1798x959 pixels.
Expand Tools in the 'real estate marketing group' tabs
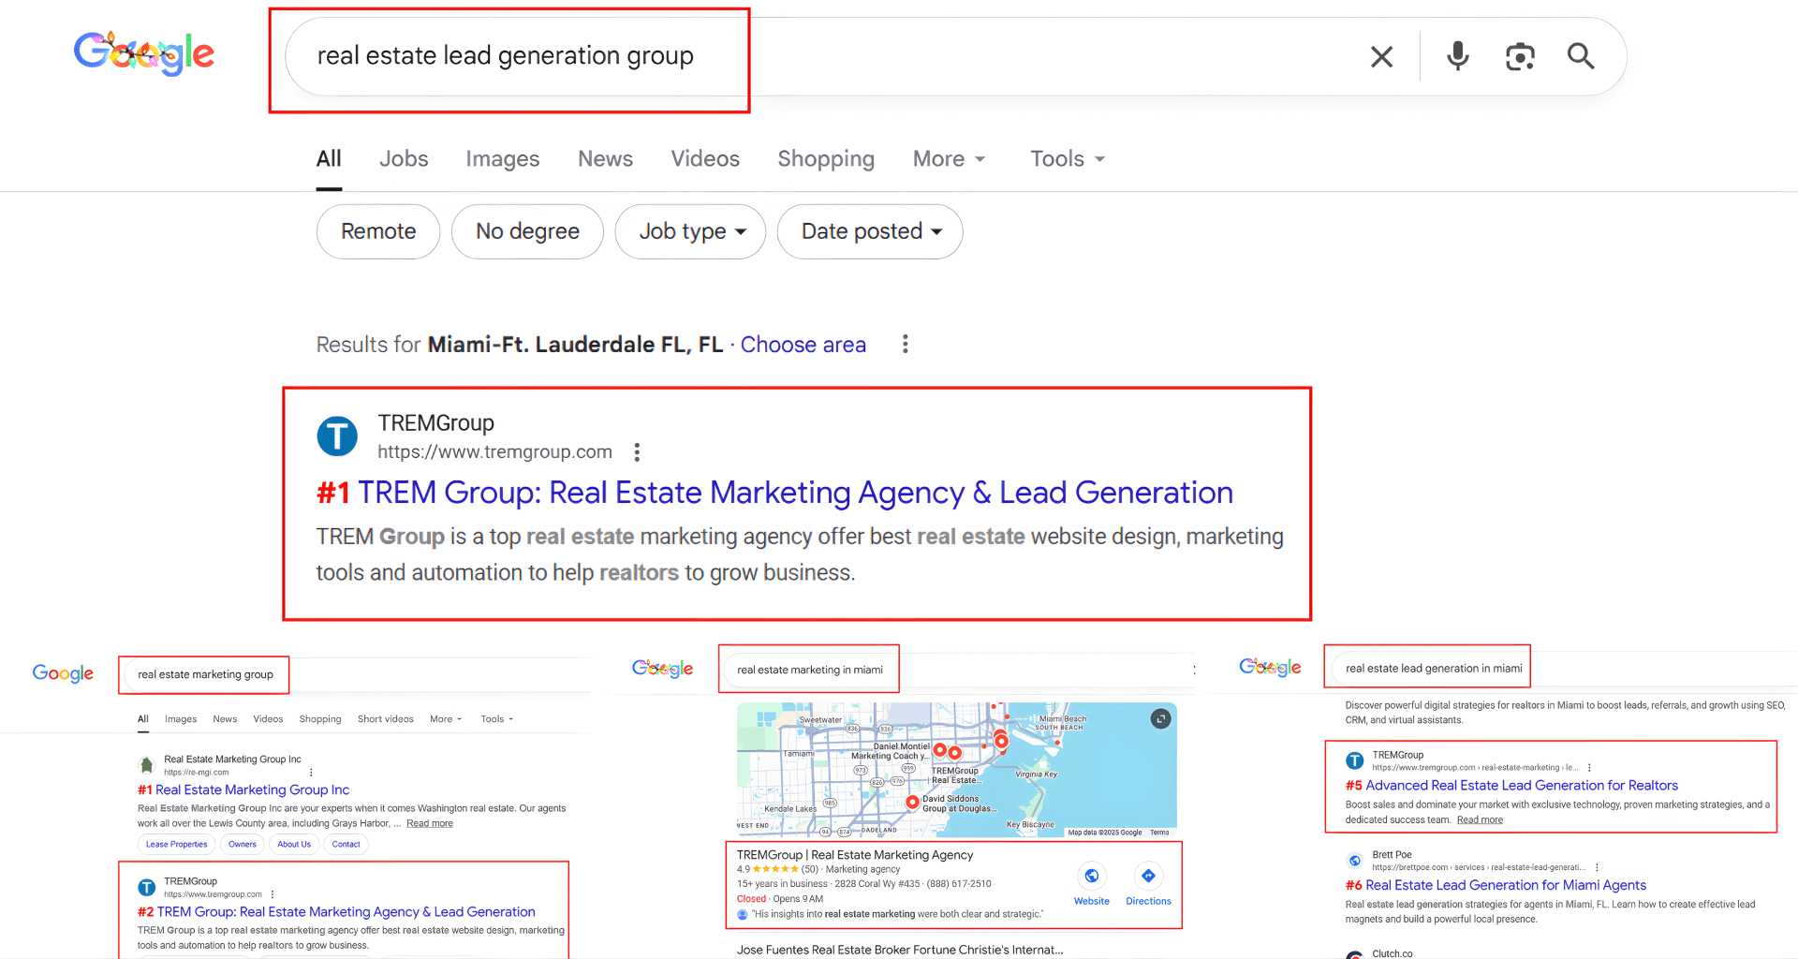click(497, 719)
